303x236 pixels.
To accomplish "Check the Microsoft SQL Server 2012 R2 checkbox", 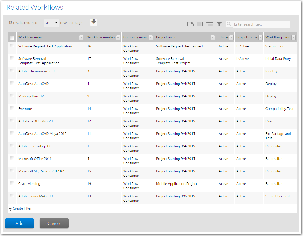I will [x=12, y=170].
